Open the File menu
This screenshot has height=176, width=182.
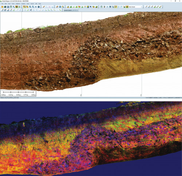(2, 4)
